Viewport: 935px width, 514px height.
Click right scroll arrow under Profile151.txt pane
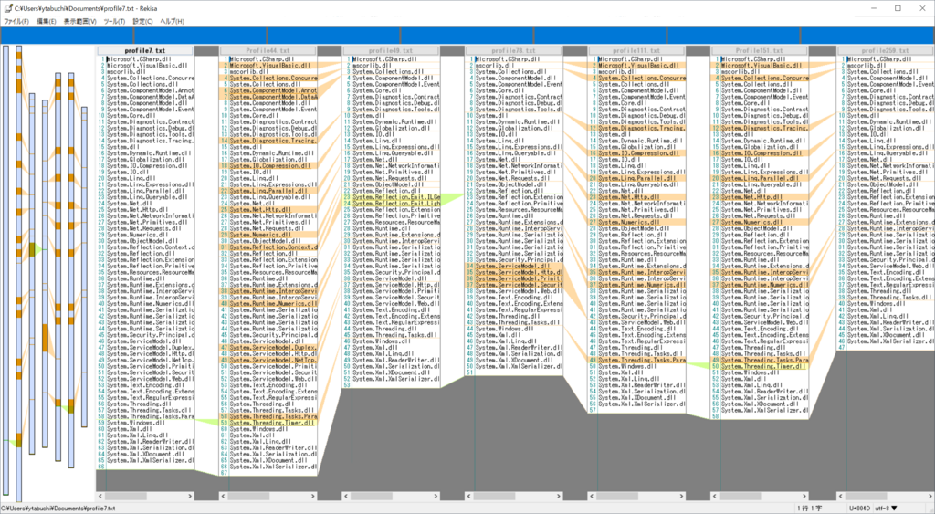pyautogui.click(x=804, y=496)
